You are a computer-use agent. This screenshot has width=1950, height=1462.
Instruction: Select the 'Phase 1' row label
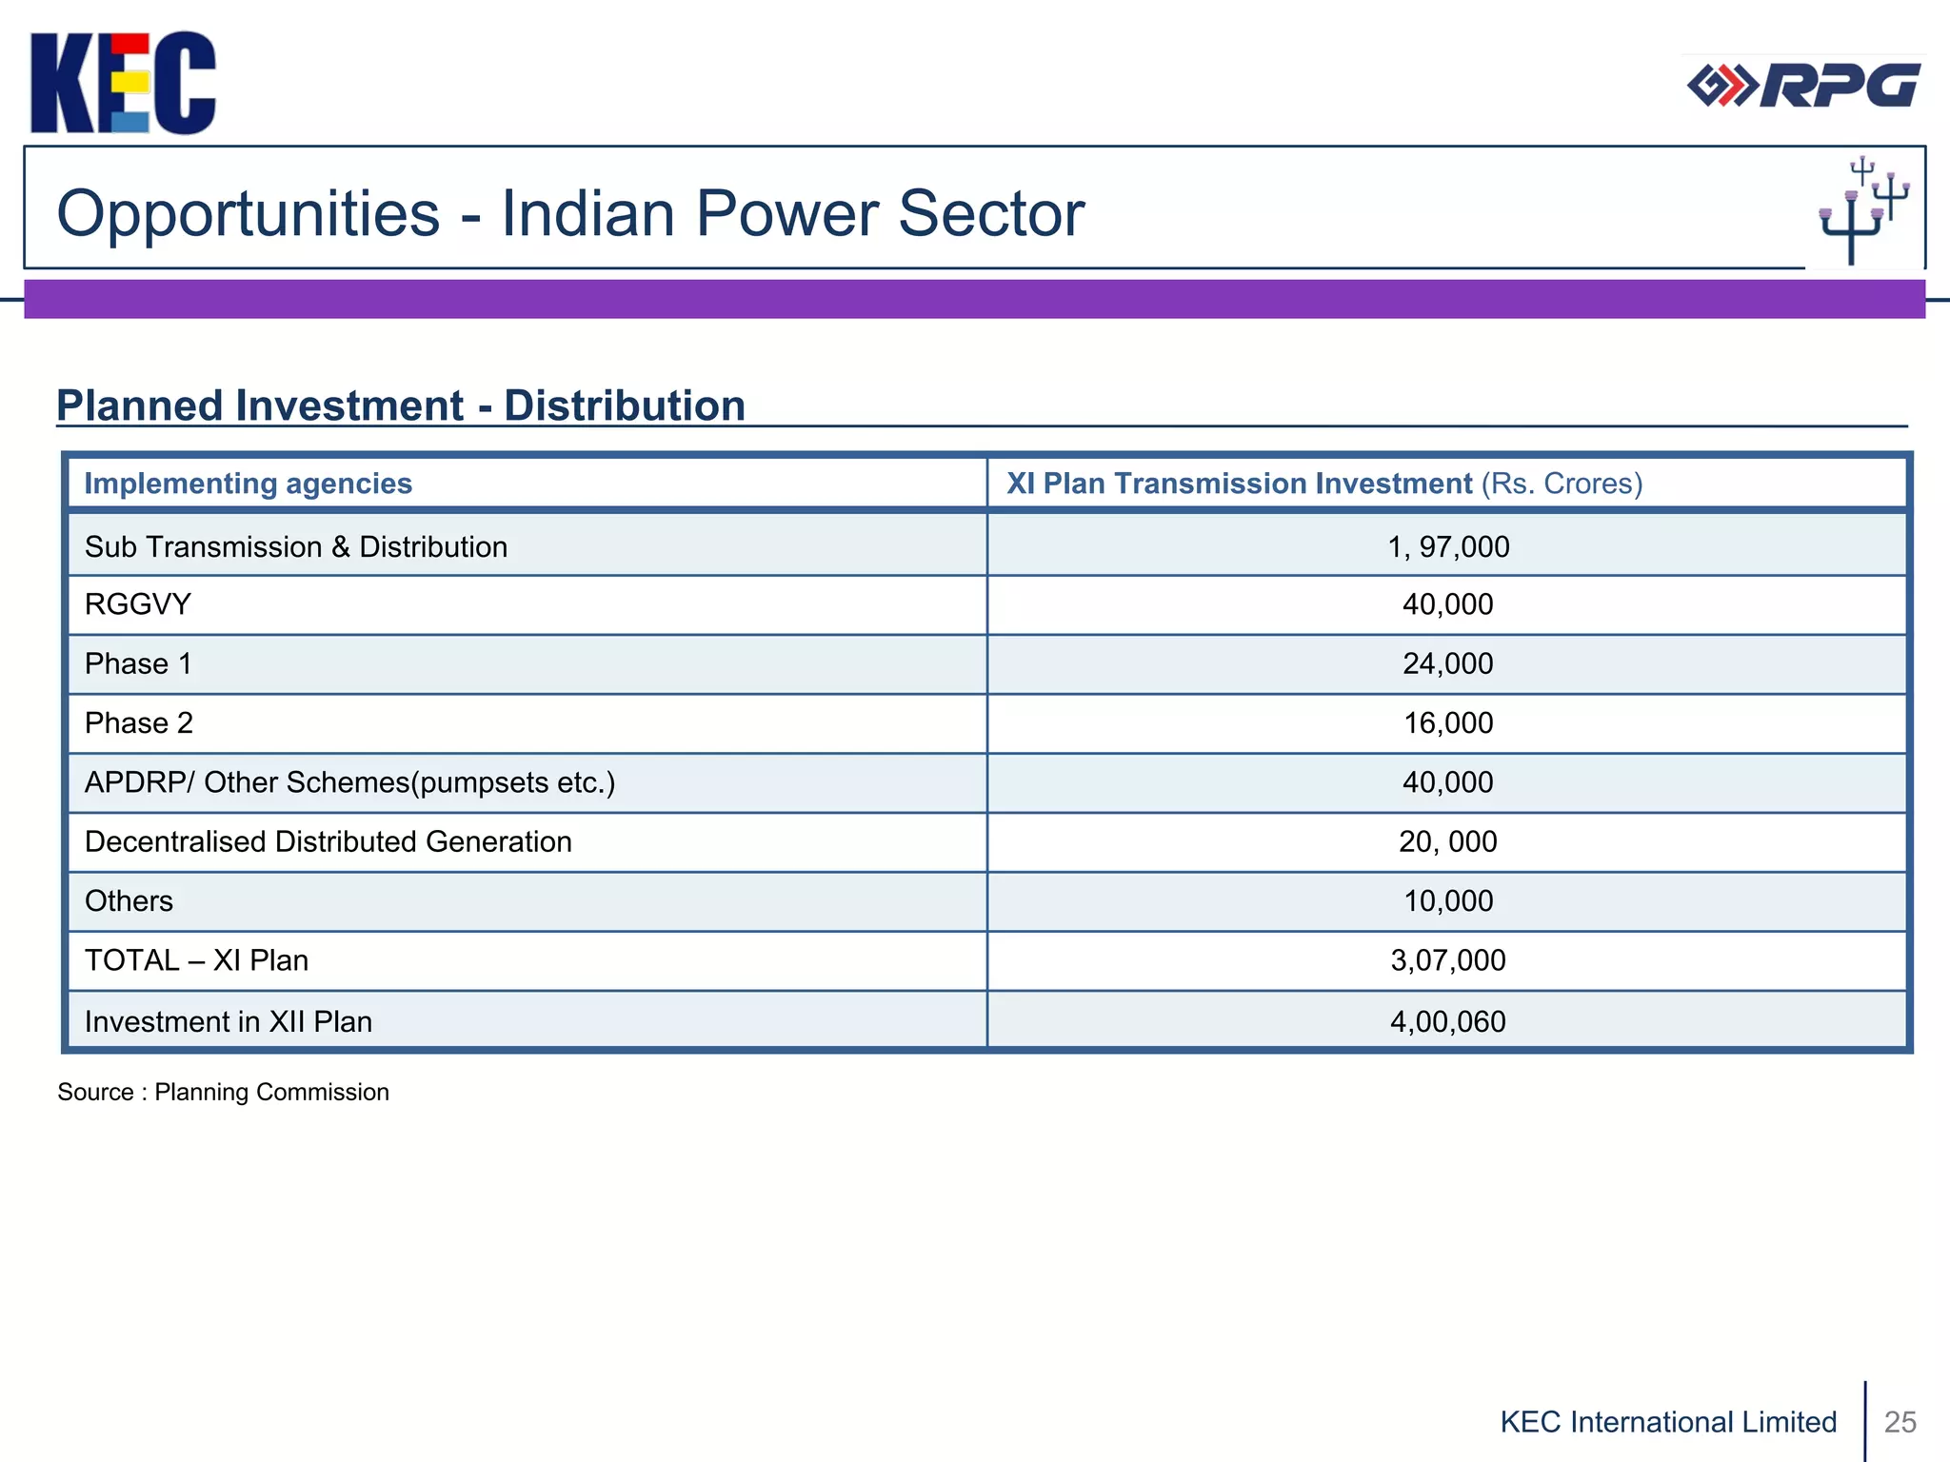(139, 663)
